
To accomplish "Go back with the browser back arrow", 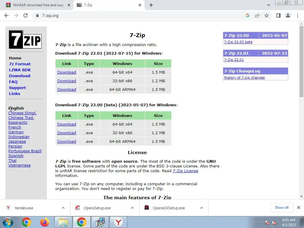I will point(7,15).
